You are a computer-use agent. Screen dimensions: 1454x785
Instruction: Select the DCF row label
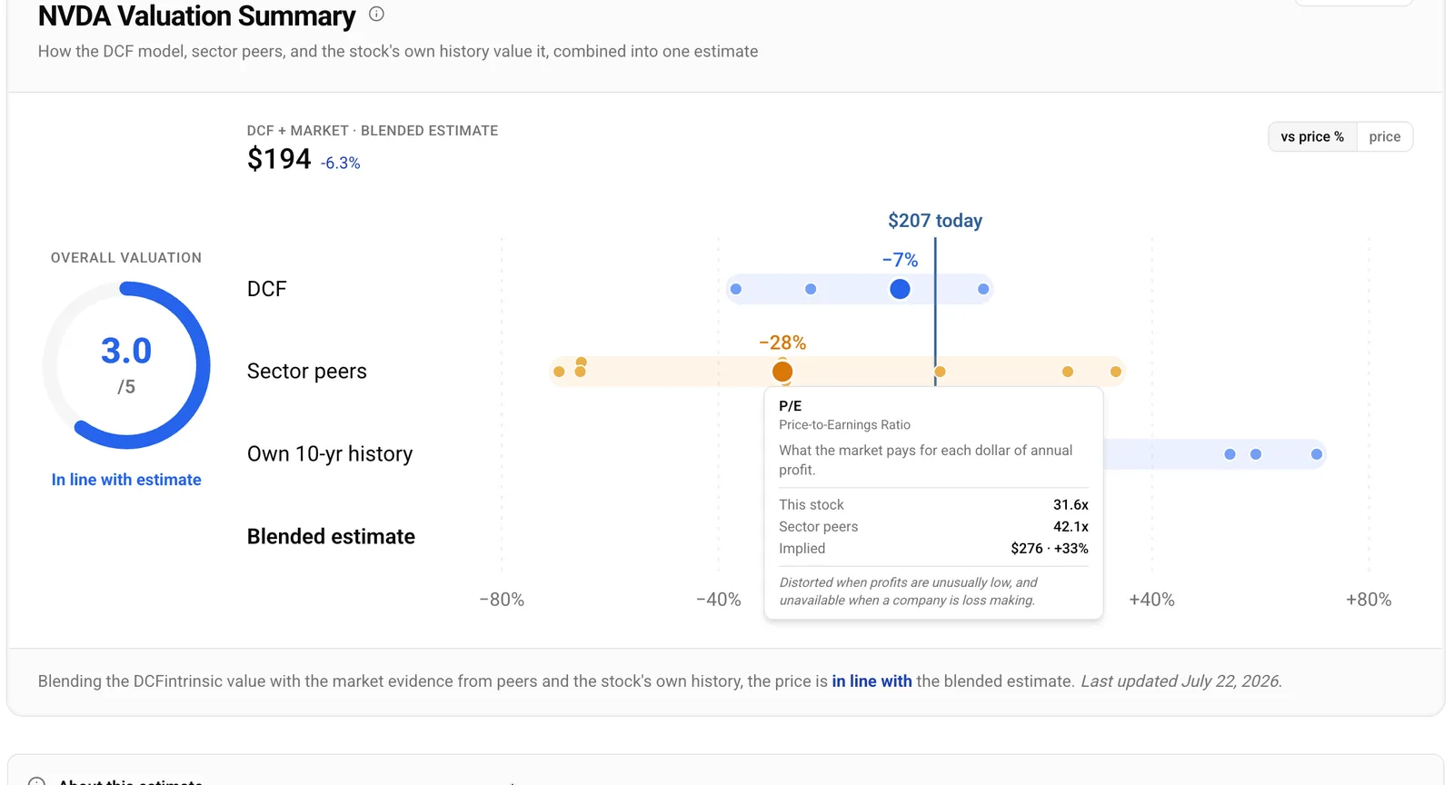point(266,289)
